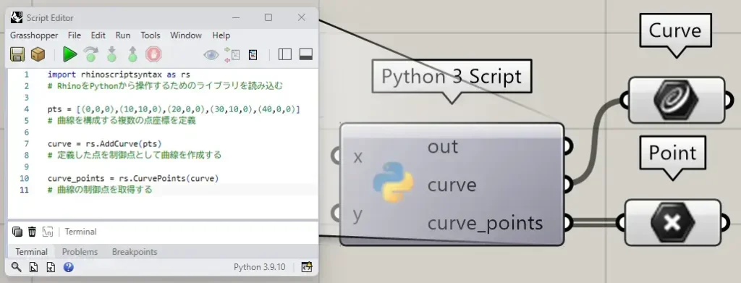
Task: Click the Python 3 Script label balloon
Action: [452, 76]
